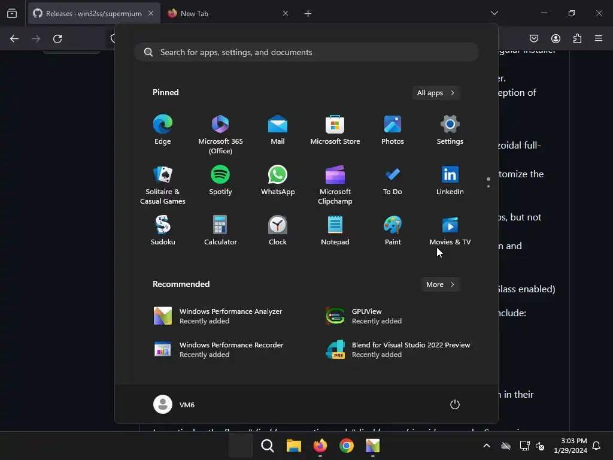Open taskbar Search
Viewport: 613px width, 460px height.
pos(268,446)
